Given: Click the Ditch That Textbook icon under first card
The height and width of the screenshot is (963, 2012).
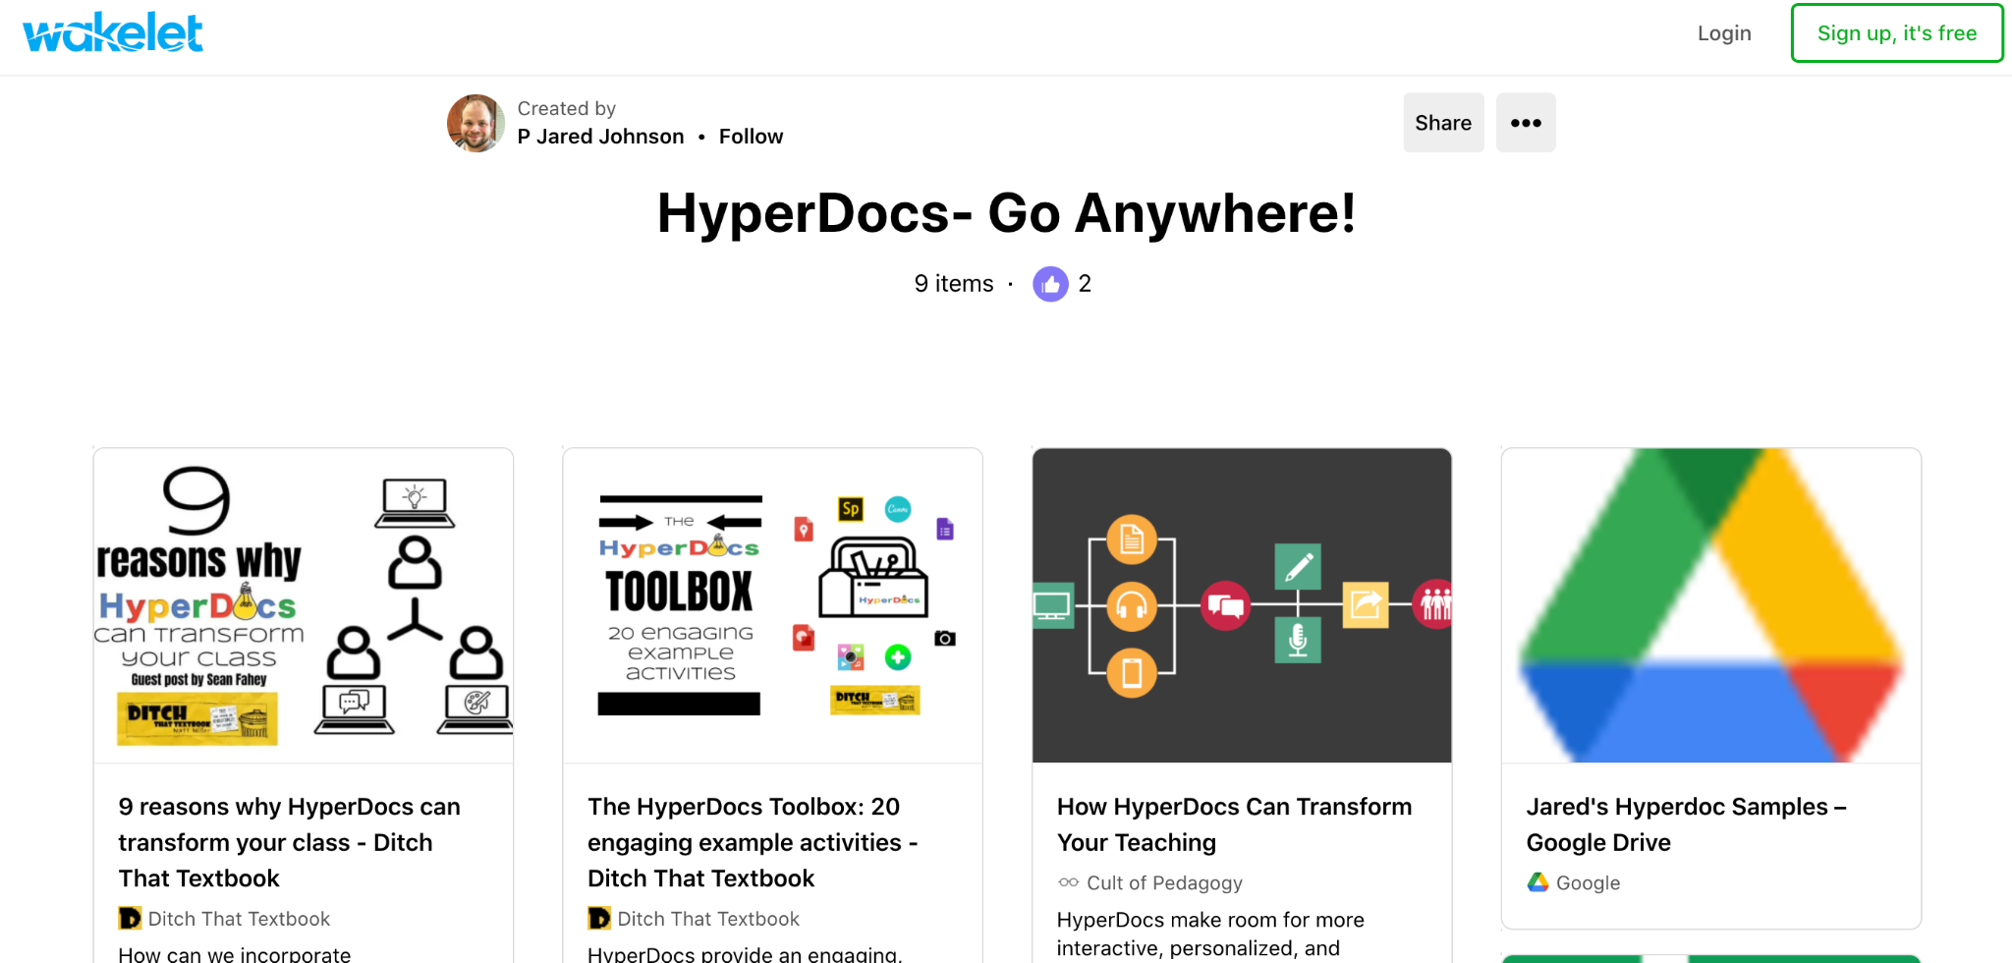Looking at the screenshot, I should [x=130, y=919].
